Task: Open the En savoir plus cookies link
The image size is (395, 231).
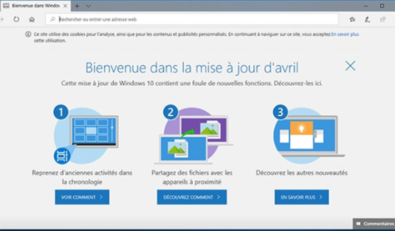Action: [x=345, y=34]
